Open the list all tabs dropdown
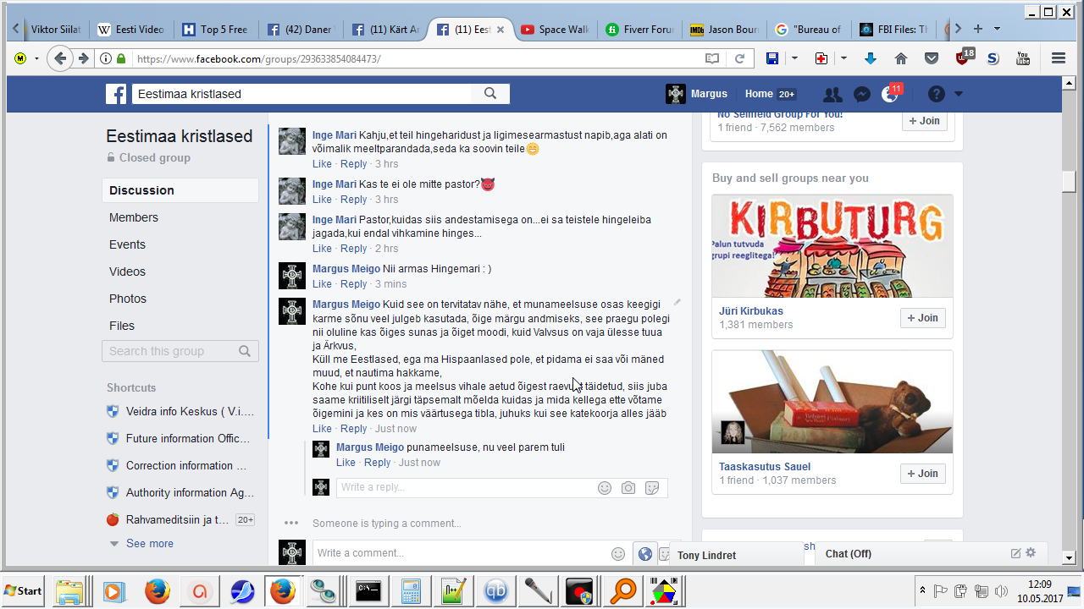Screen dimensions: 1084x609 [x=997, y=29]
